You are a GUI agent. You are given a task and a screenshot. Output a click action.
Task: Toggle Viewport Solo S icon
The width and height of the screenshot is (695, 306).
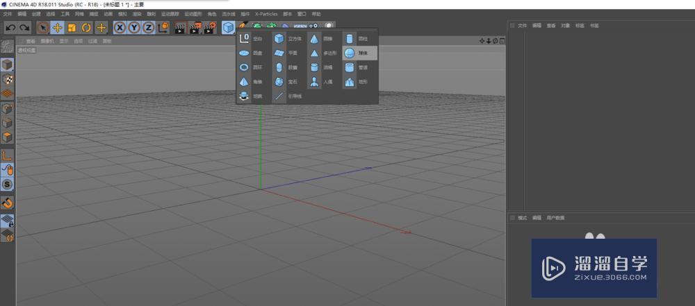(x=7, y=184)
